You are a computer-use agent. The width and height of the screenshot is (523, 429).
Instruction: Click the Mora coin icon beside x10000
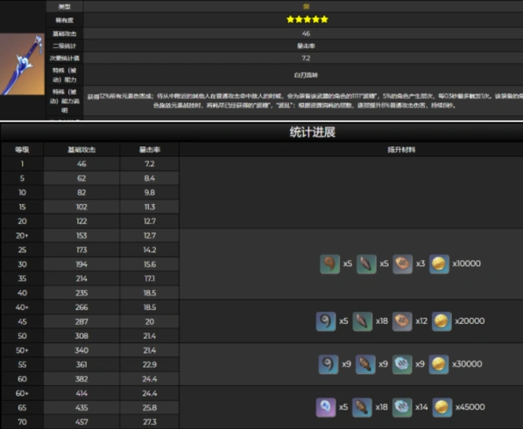point(439,264)
